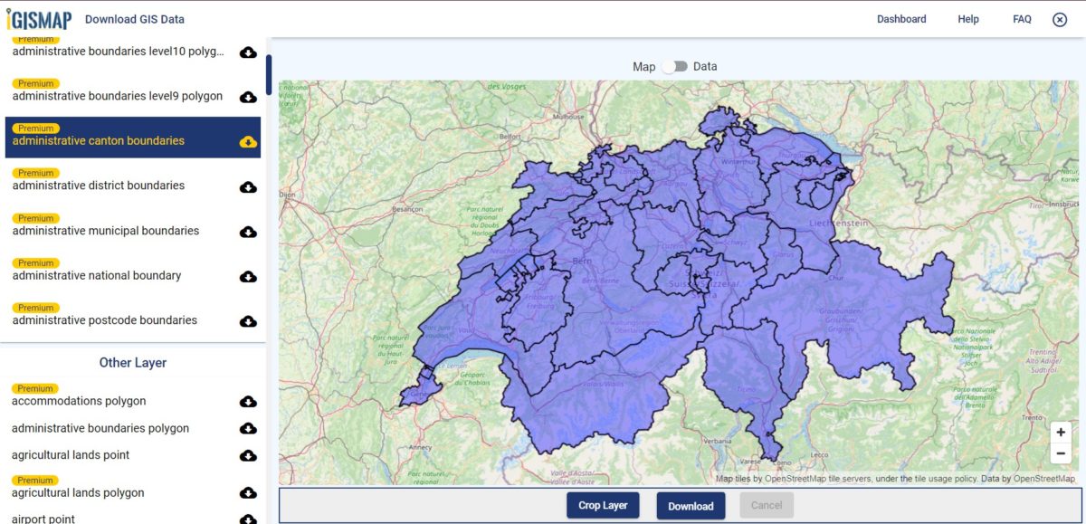This screenshot has width=1086, height=524.
Task: Click download icon next to agricultural lands point
Action: click(x=248, y=455)
